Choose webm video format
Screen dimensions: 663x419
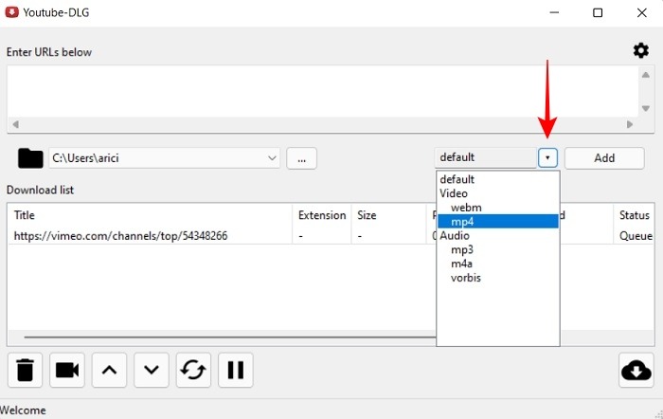pos(498,208)
